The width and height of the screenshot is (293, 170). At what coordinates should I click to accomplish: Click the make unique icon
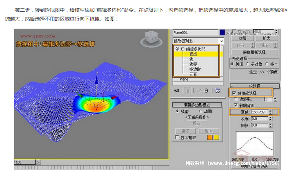(x=199, y=91)
